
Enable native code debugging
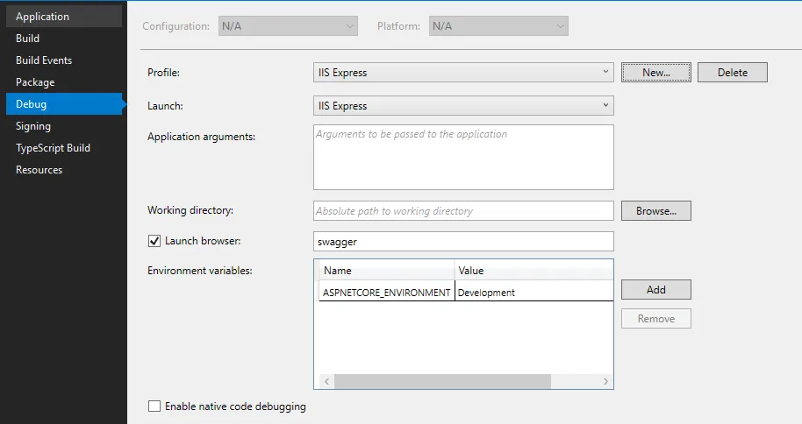click(154, 406)
